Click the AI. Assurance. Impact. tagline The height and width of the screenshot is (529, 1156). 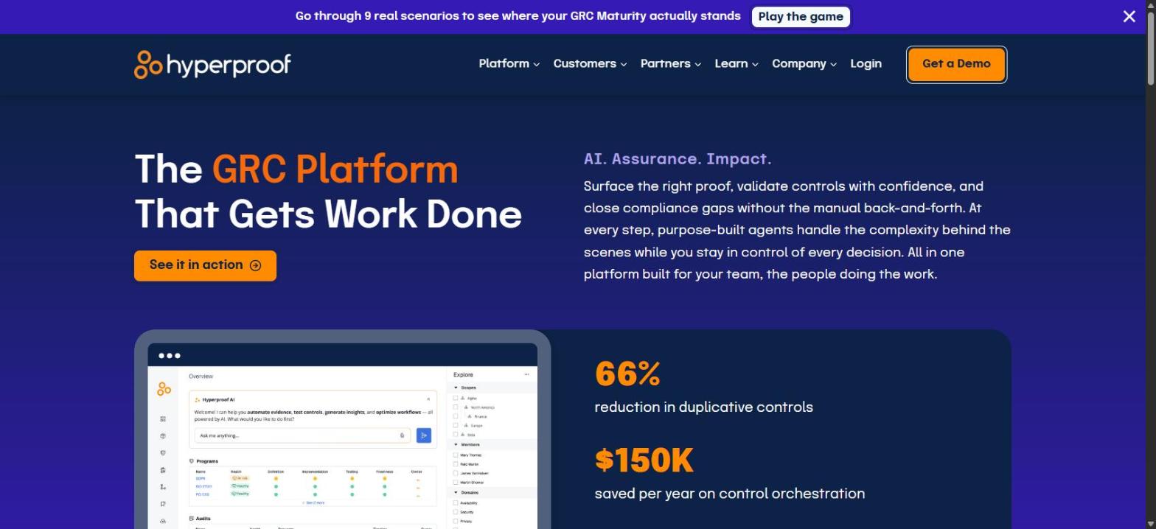tap(678, 158)
